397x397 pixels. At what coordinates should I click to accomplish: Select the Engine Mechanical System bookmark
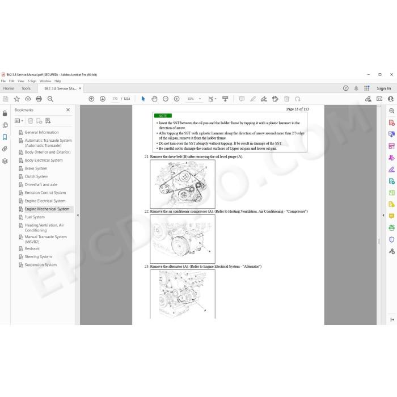[47, 209]
